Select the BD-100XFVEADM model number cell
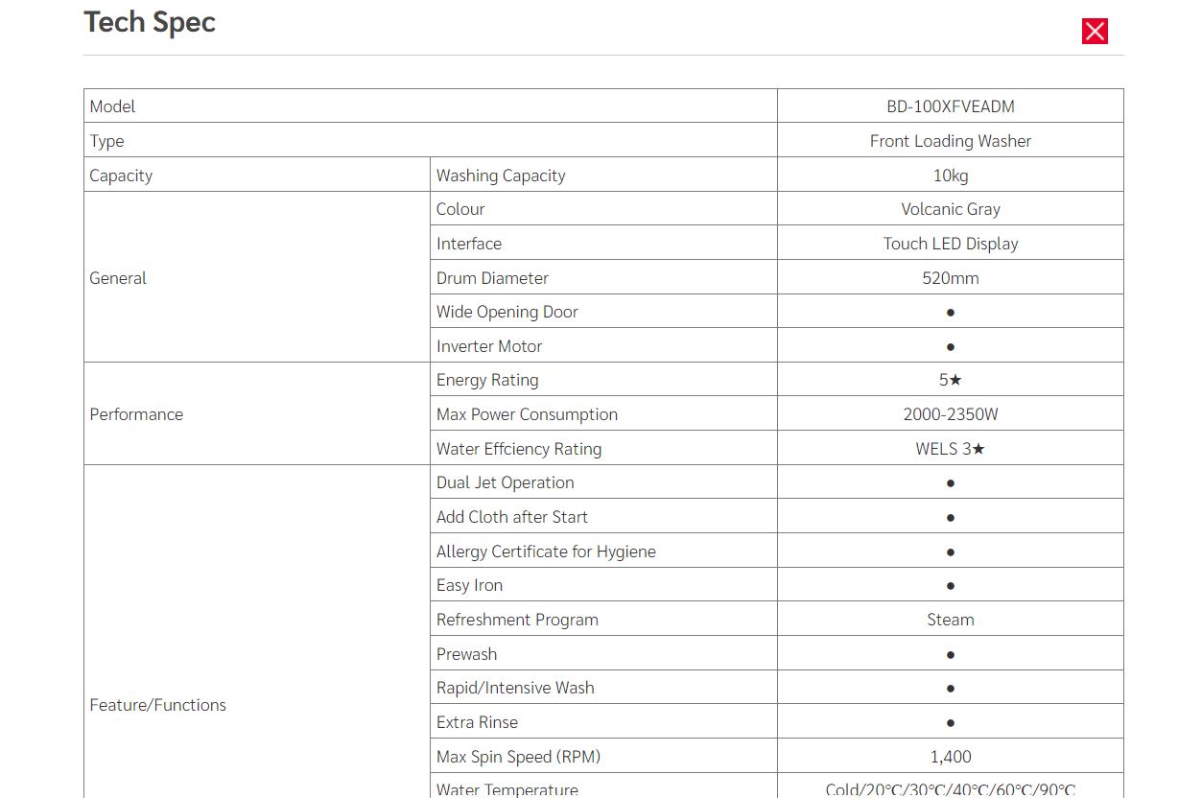 pos(950,106)
